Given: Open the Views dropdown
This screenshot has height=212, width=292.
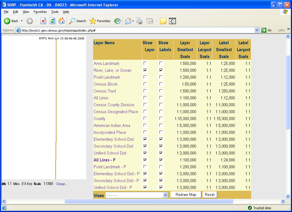Looking at the screenshot, I should 165,195.
